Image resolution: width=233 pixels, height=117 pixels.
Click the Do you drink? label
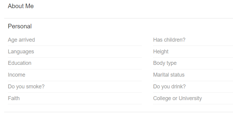click(169, 87)
